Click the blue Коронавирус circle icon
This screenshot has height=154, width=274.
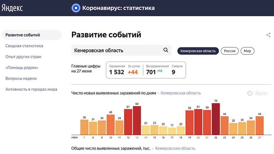coord(76,8)
